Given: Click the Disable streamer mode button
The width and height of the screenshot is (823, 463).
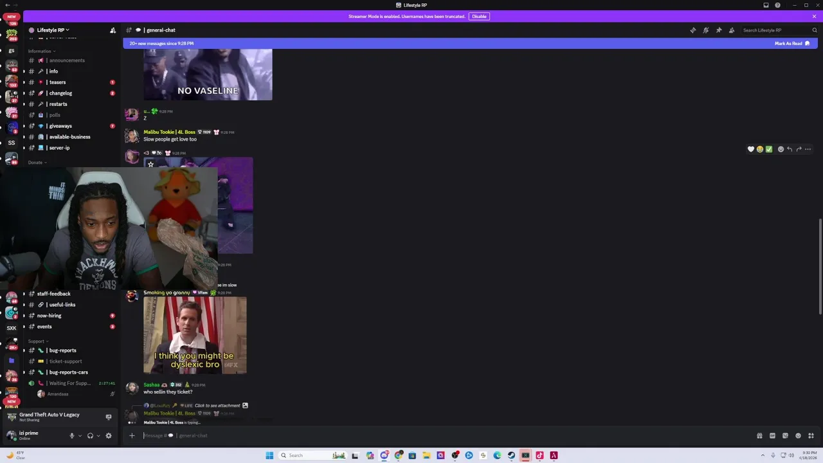Looking at the screenshot, I should click(x=479, y=16).
